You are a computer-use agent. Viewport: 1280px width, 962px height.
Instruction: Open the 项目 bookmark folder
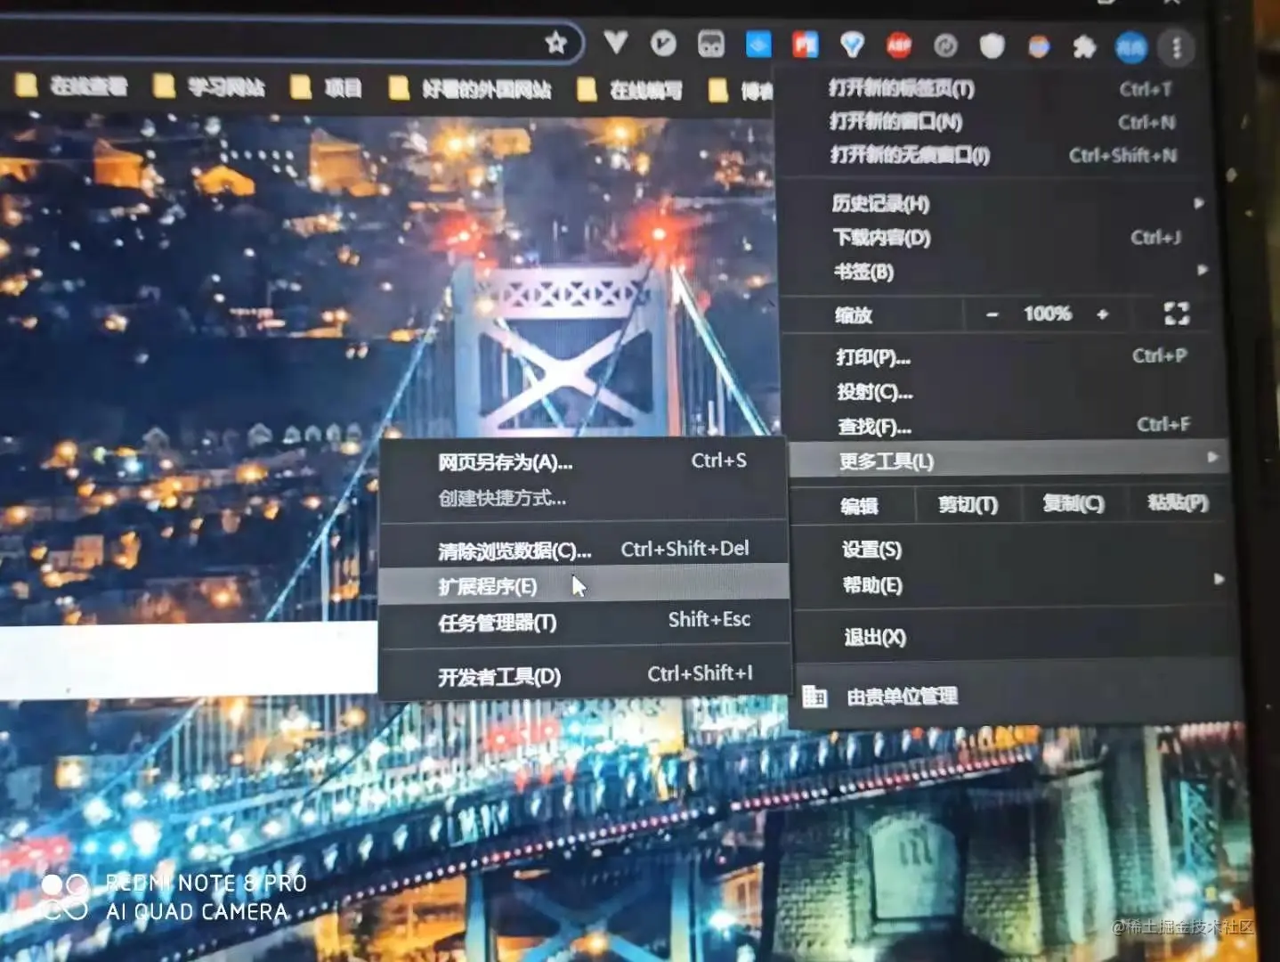point(327,88)
